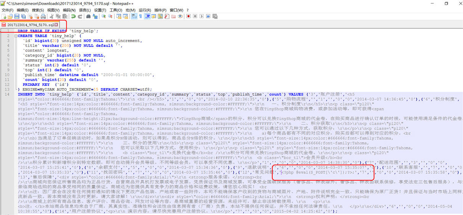Toggle show all characters pilcrow icon
This screenshot has width=463, height=215.
click(x=140, y=16)
